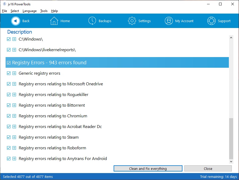This screenshot has height=180, width=239.
Task: Uncheck Roboform registry errors checkbox
Action: (x=9, y=148)
